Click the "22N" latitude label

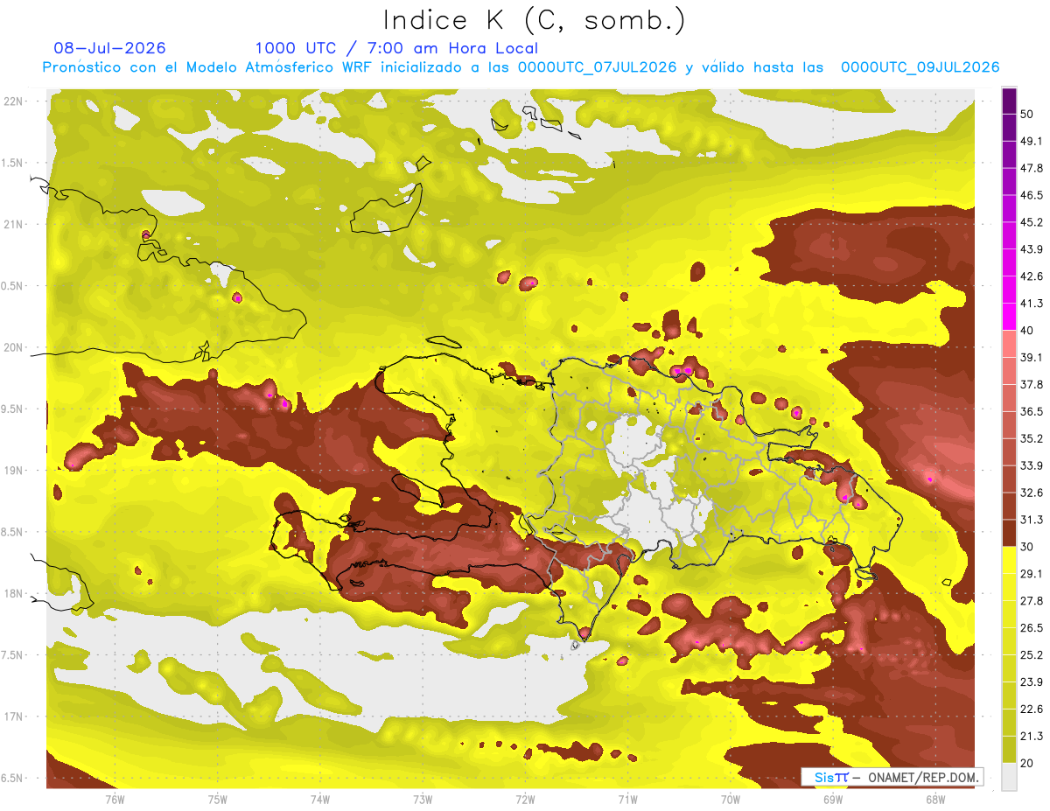pyautogui.click(x=12, y=101)
